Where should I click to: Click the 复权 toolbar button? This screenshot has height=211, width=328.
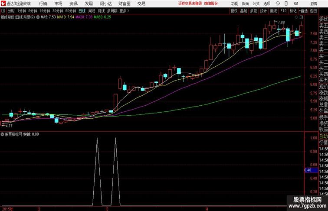pos(234,11)
